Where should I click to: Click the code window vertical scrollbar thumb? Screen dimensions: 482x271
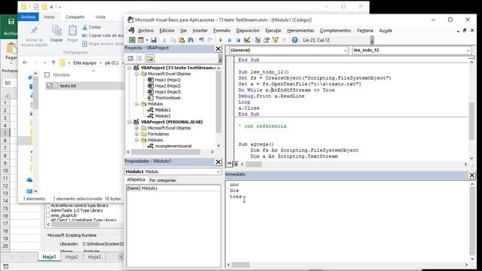pos(471,120)
